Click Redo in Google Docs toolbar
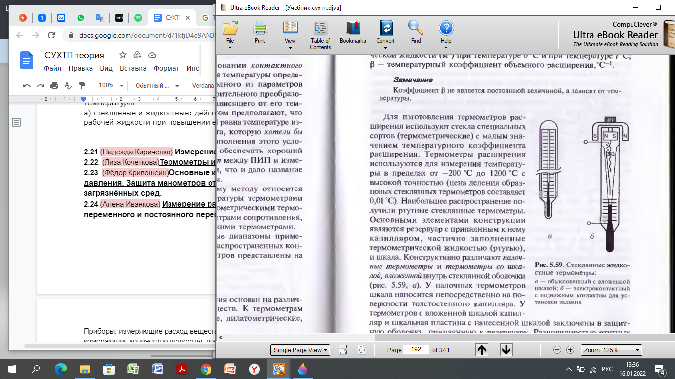Viewport: 675px width, 379px height. coord(41,85)
